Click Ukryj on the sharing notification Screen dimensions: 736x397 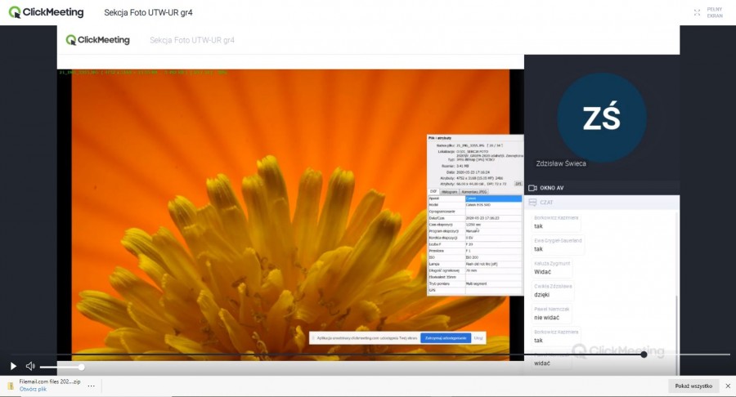click(x=479, y=337)
